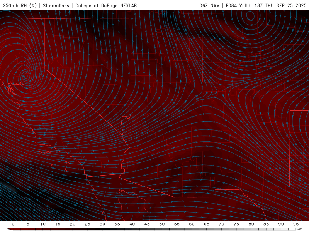The height and width of the screenshot is (231, 309).
Task: Click the 60 value on the color scale
Action: 192,224
